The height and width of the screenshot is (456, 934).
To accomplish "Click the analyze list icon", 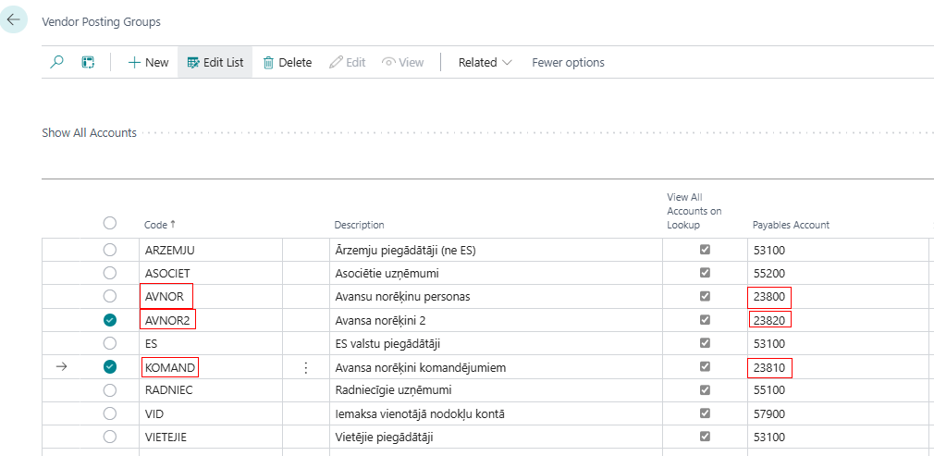I will tap(88, 62).
